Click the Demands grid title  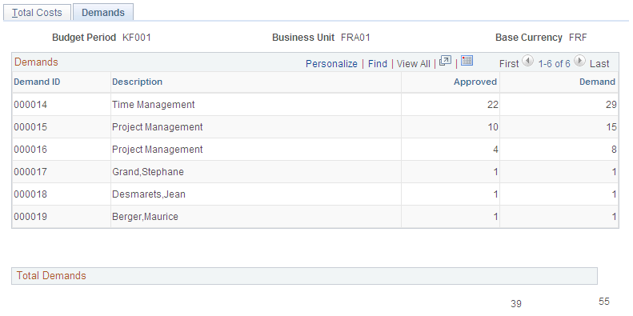pos(36,62)
